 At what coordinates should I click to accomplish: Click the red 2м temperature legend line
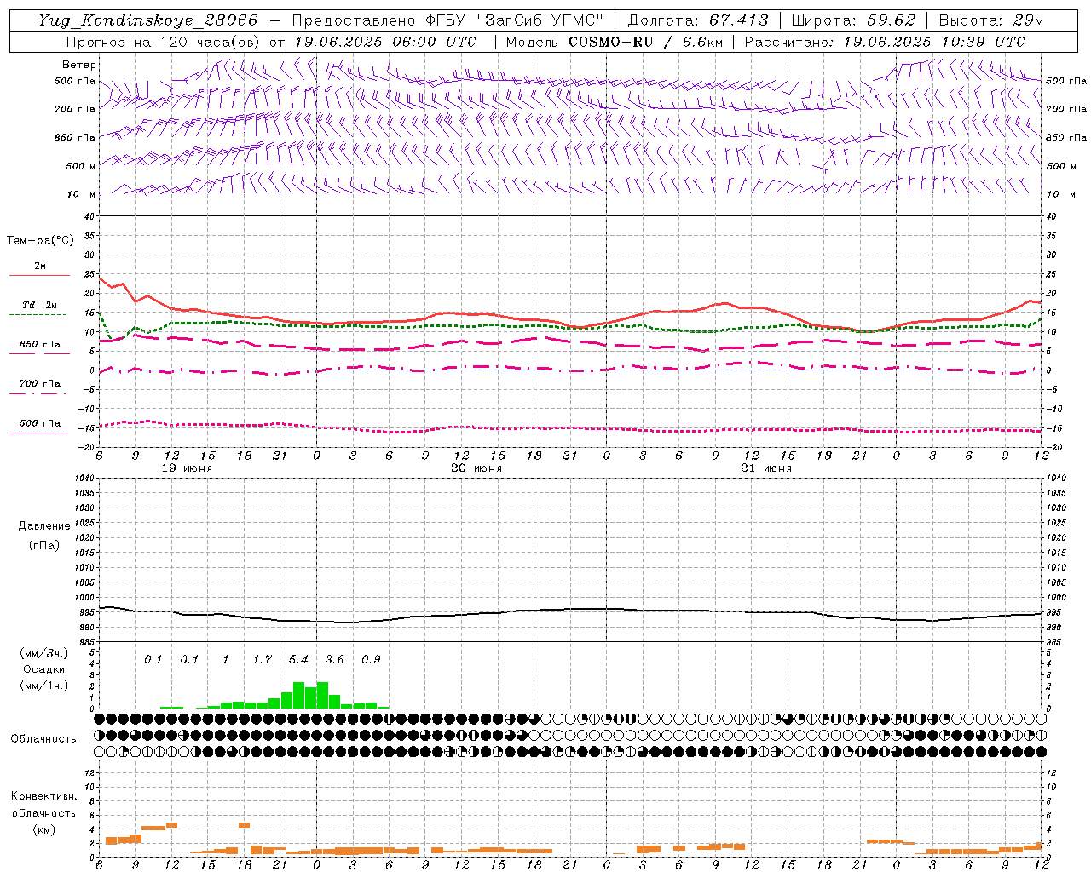pos(39,276)
